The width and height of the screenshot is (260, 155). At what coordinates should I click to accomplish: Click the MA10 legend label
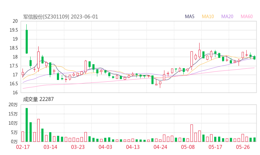pos(208,17)
